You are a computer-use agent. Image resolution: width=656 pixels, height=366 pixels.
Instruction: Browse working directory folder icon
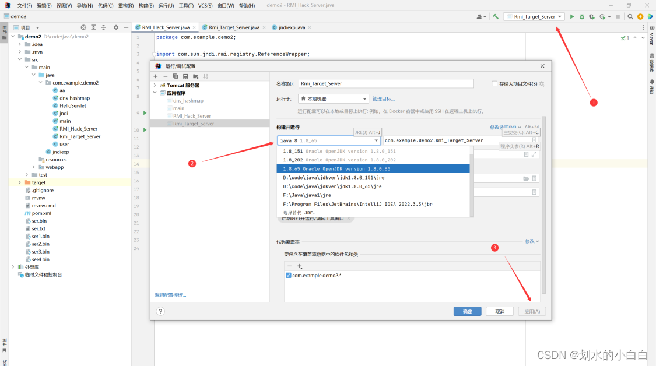(x=526, y=178)
